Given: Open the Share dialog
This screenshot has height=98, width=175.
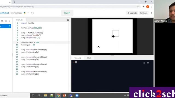Looking at the screenshot, I should pyautogui.click(x=144, y=13).
